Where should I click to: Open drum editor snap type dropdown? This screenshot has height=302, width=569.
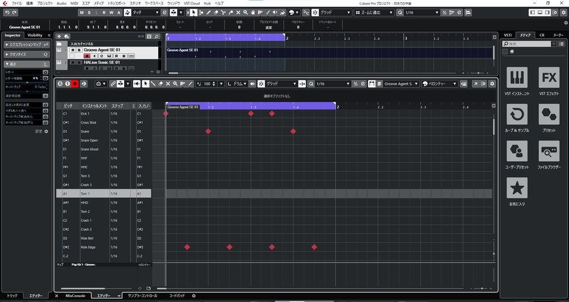281,84
